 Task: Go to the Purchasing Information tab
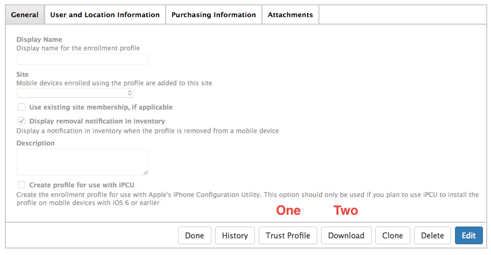pos(214,14)
